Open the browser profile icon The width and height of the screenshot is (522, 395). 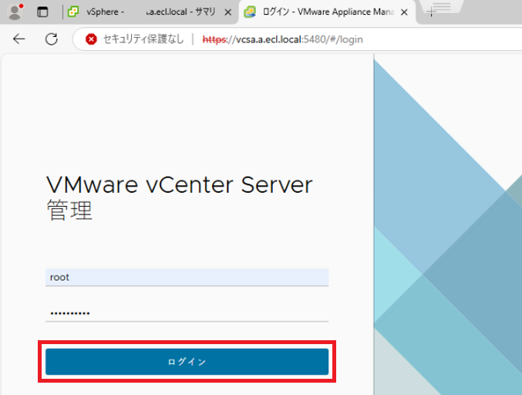tap(14, 12)
